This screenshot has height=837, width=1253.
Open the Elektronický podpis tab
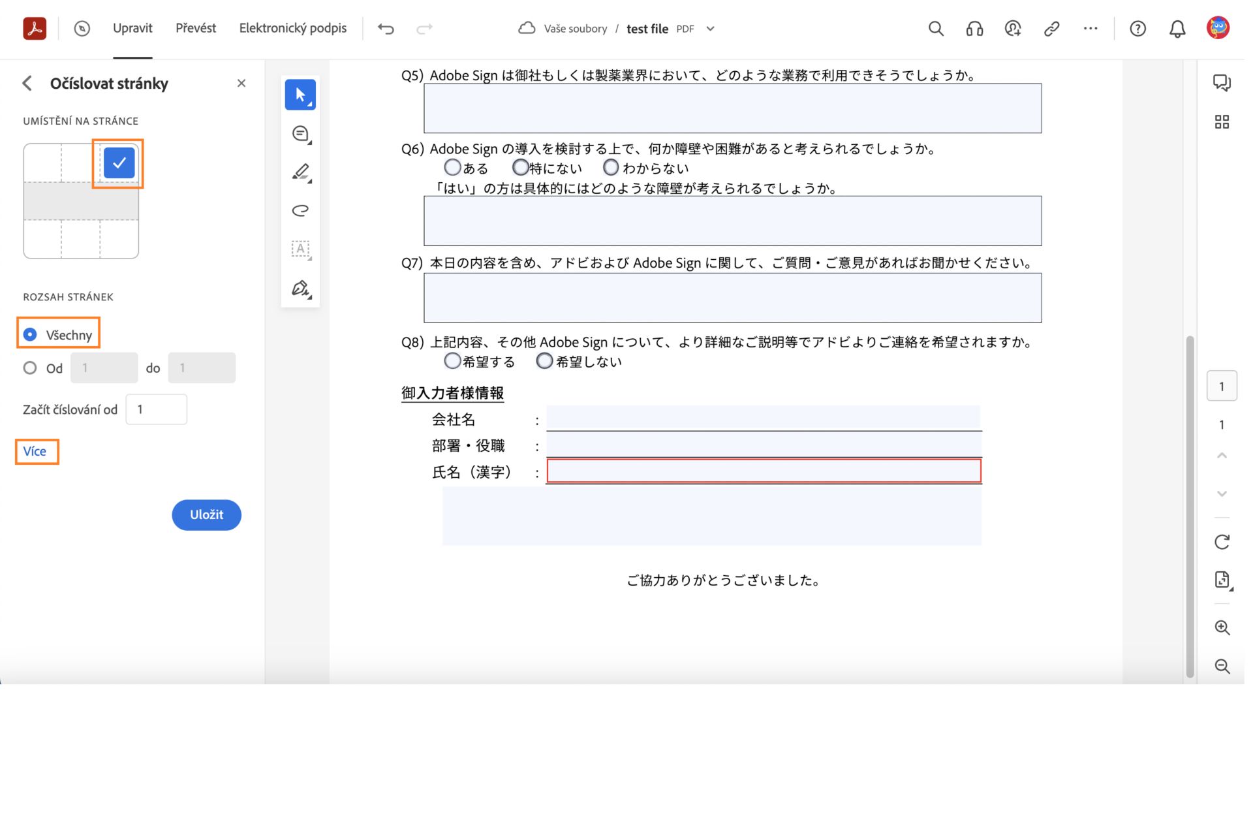pyautogui.click(x=293, y=28)
